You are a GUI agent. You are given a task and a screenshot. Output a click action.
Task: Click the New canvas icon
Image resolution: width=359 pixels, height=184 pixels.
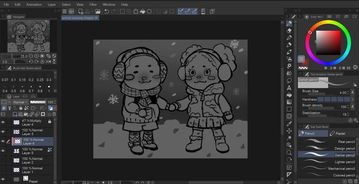pos(80,11)
